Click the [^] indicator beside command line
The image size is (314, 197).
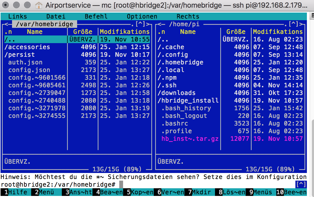point(301,184)
